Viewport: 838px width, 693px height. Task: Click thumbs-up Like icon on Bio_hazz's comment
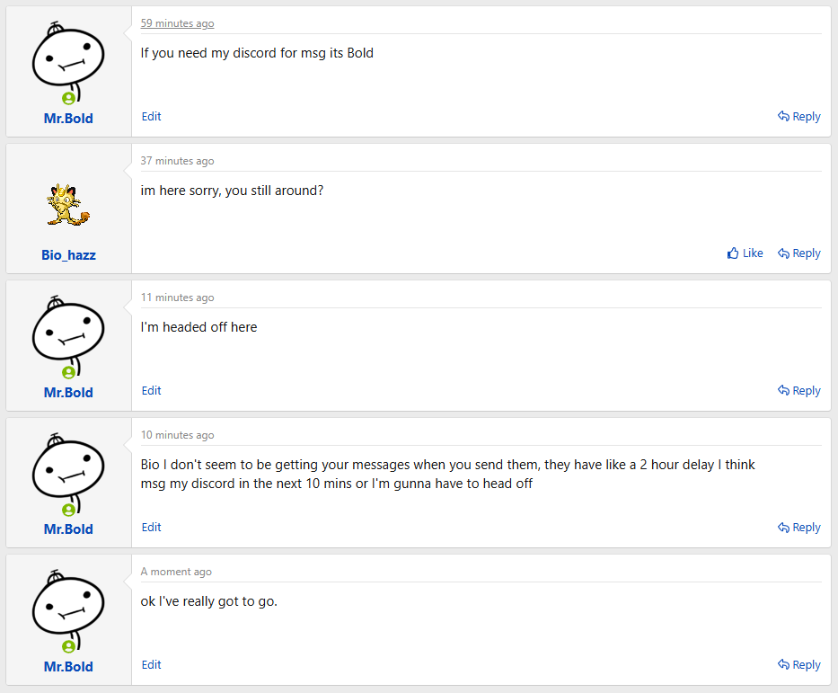[x=733, y=253]
